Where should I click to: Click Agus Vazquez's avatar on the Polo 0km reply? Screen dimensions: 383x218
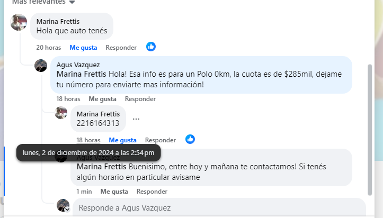click(41, 66)
